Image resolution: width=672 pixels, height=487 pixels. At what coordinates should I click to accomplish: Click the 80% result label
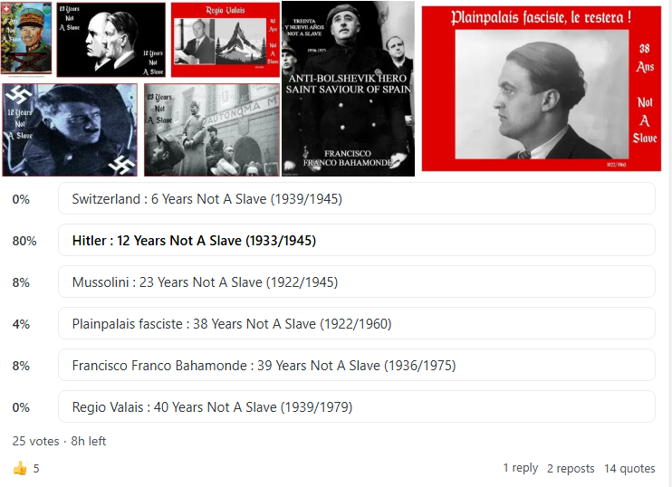click(24, 241)
